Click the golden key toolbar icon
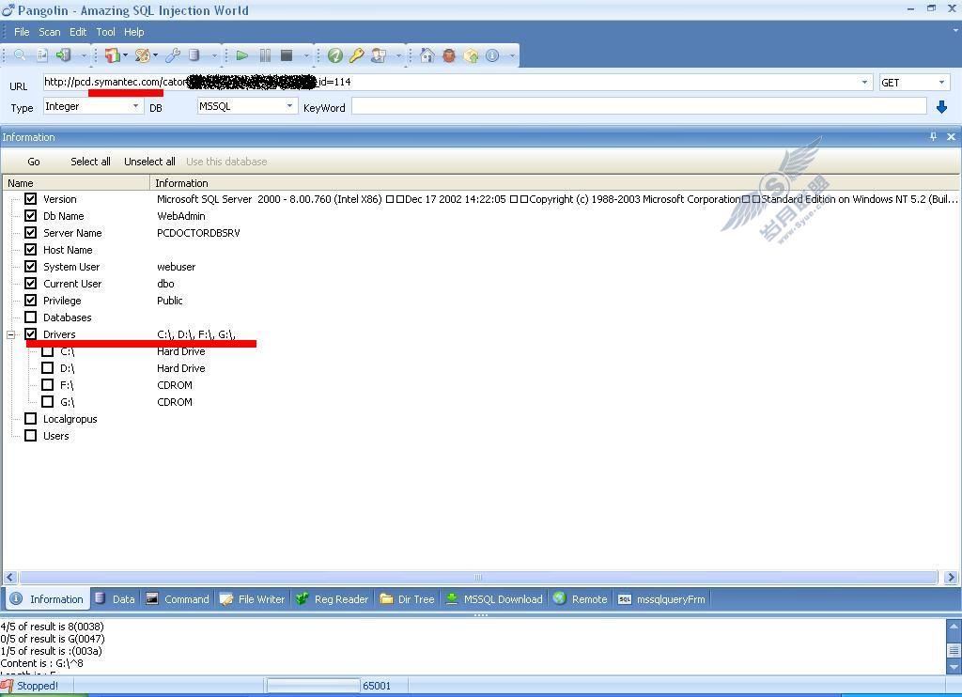The height and width of the screenshot is (697, 962). coord(356,55)
